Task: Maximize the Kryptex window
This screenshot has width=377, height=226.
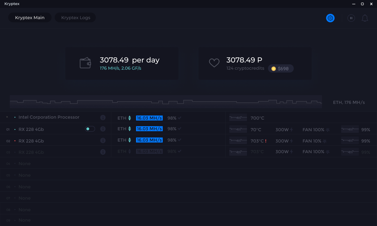Action: (362, 4)
